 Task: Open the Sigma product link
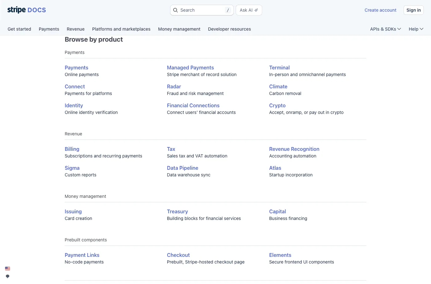click(72, 168)
